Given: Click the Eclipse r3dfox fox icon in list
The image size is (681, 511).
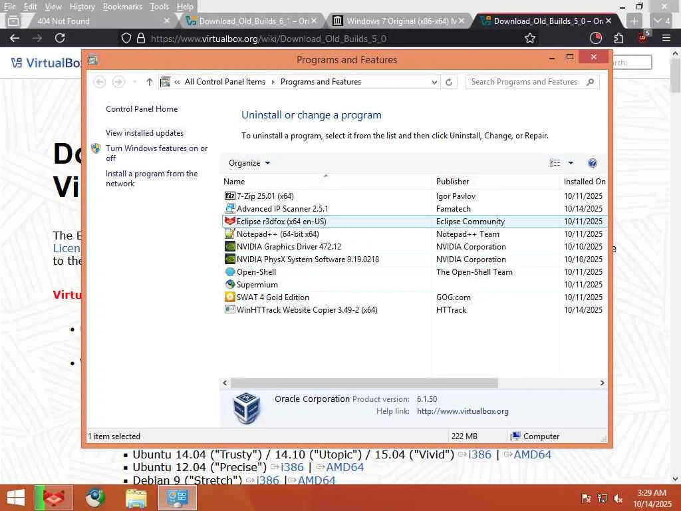Looking at the screenshot, I should coord(229,221).
